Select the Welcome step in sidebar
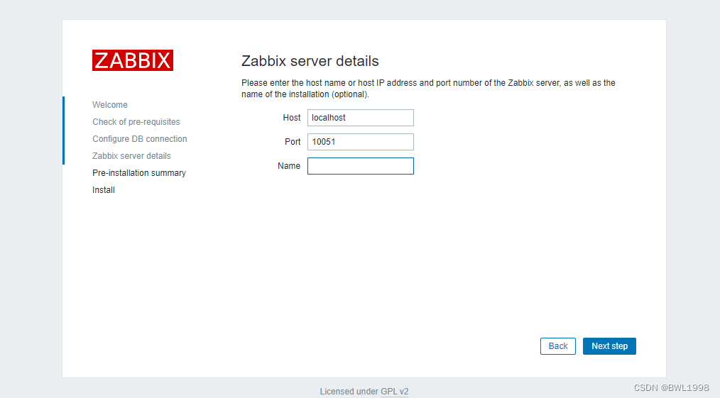Screen dimensions: 720x398 coord(110,104)
